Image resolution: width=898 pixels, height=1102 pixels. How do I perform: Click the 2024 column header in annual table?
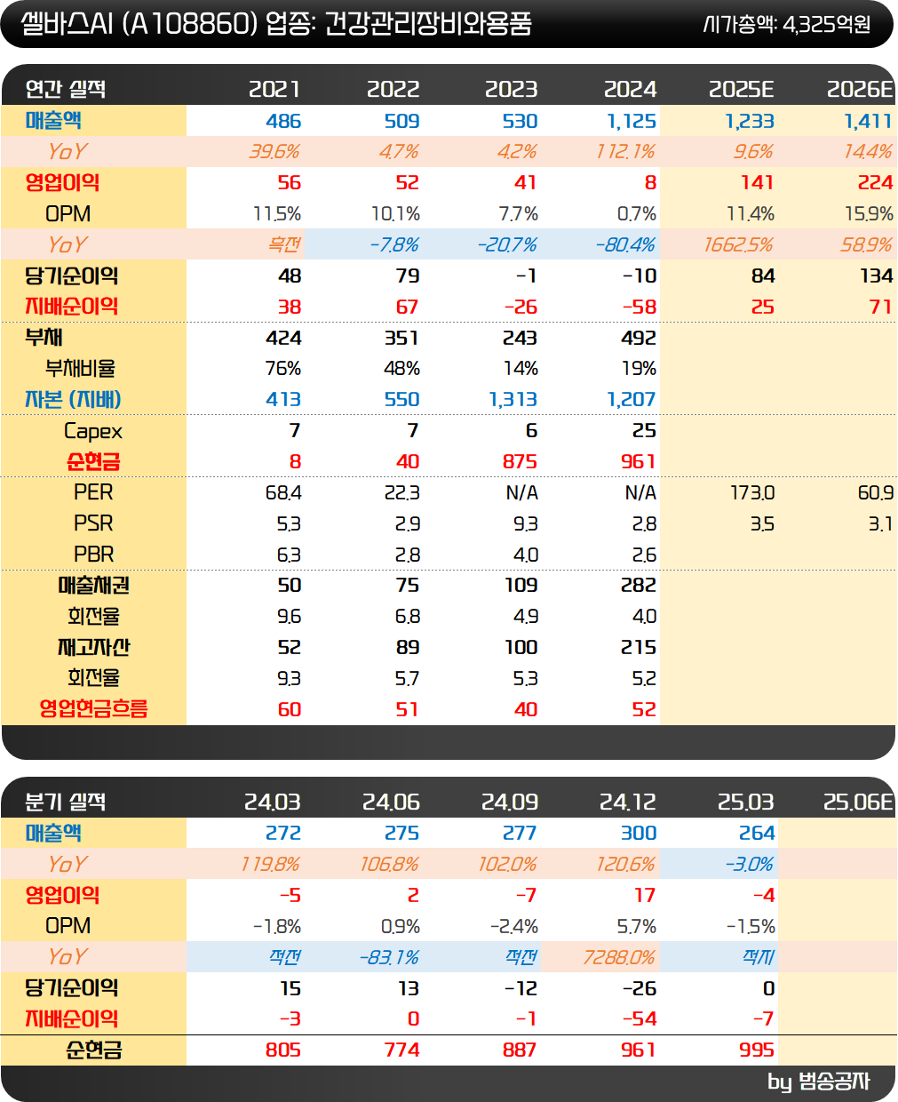pos(630,89)
